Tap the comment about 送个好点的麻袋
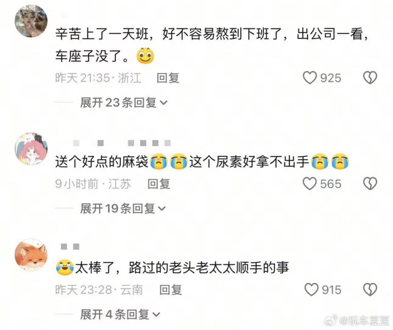The width and height of the screenshot is (393, 330). (202, 161)
